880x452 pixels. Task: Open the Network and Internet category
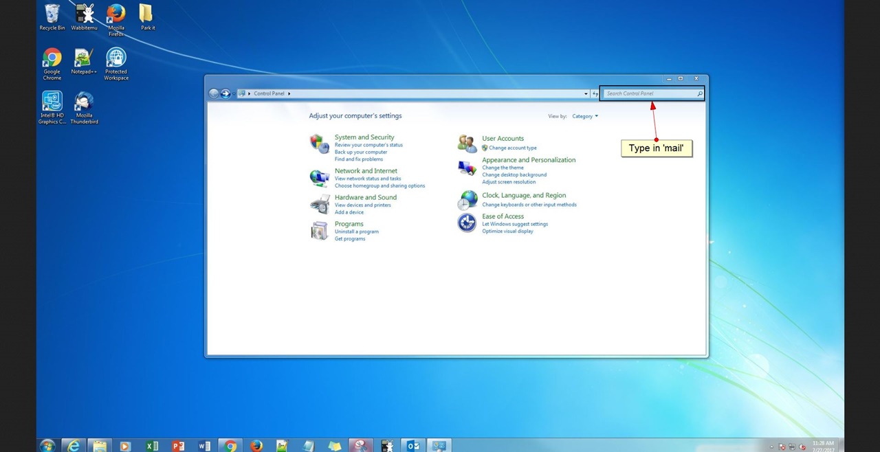pyautogui.click(x=366, y=171)
